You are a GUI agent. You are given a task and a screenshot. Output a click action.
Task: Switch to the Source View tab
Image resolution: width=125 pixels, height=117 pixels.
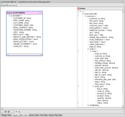[34, 115]
